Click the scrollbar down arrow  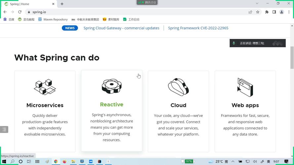[292, 156]
